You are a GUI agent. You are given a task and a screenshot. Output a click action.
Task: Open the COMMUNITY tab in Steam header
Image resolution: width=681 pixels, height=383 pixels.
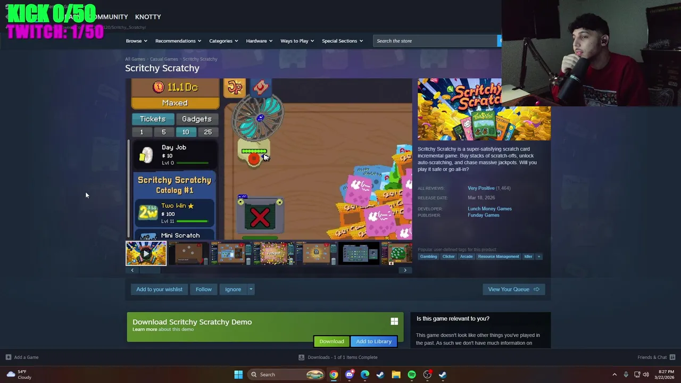pos(109,17)
